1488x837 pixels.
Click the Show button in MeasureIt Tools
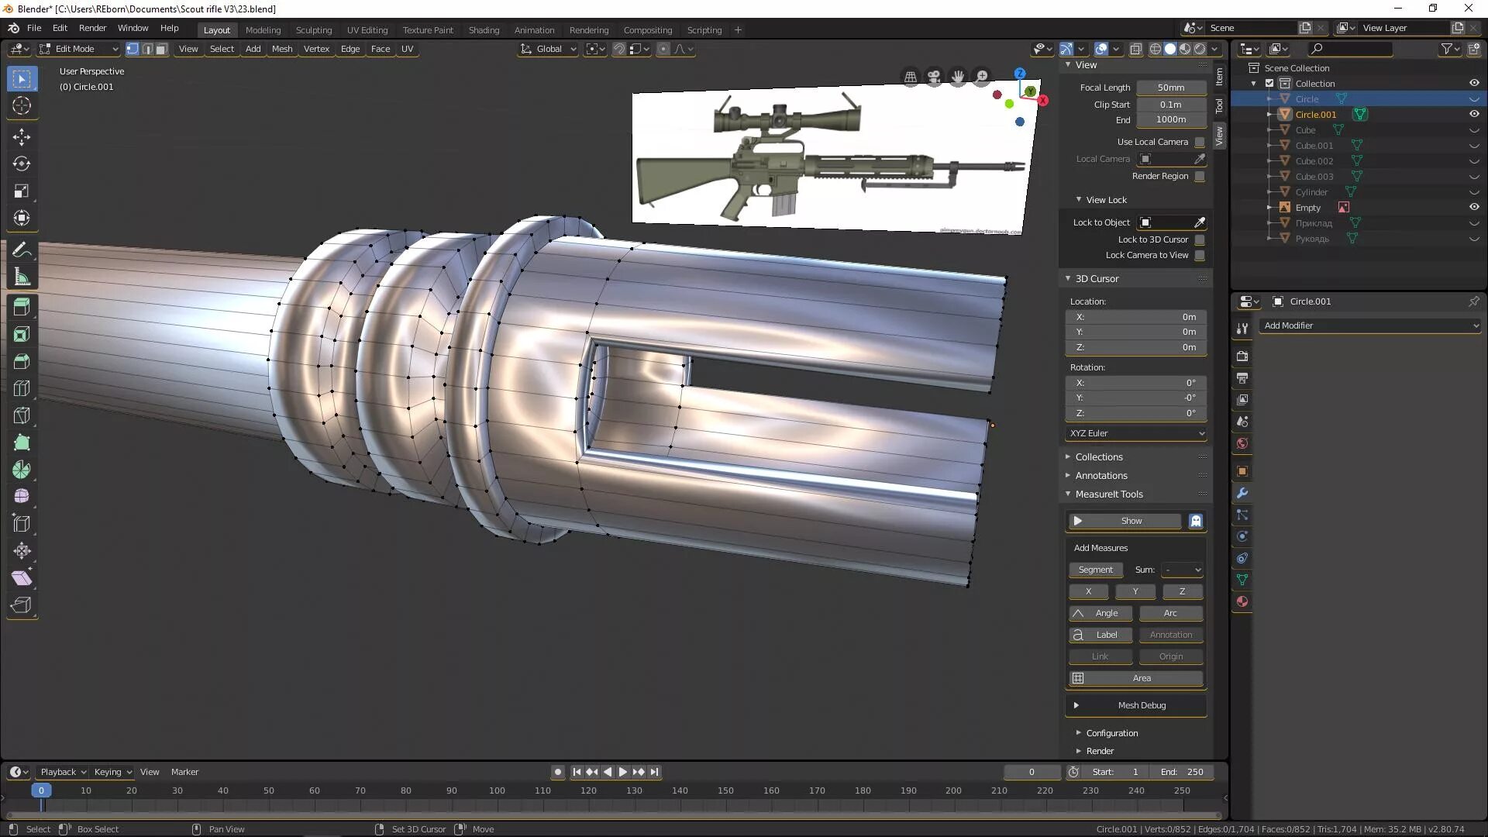pyautogui.click(x=1131, y=520)
